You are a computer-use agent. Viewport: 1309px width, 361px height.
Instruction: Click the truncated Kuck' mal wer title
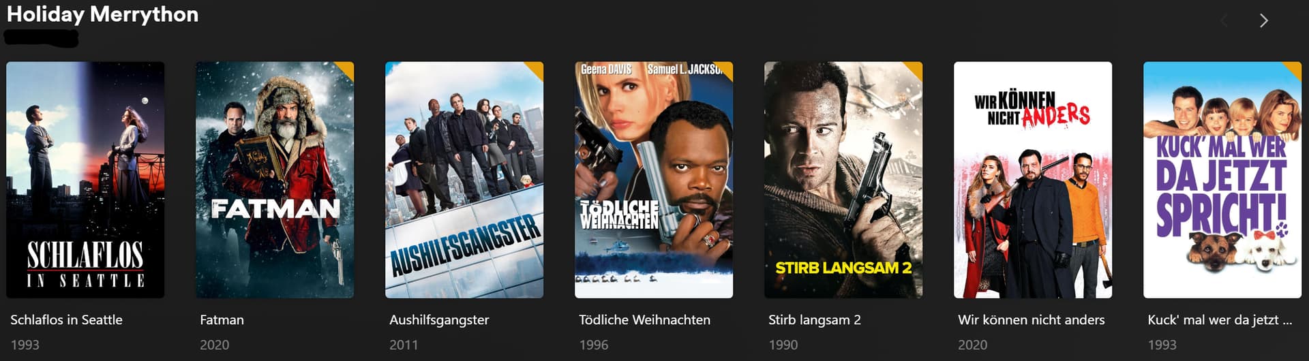tap(1220, 319)
